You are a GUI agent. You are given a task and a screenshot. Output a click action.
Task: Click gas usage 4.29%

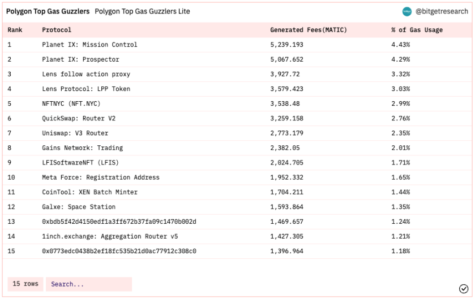tap(400, 59)
